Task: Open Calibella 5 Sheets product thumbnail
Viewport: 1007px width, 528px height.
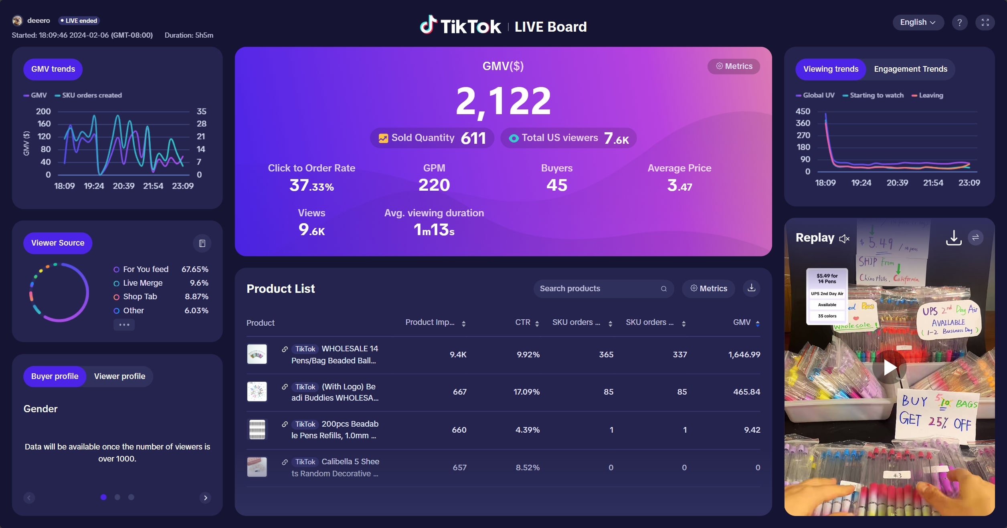Action: click(257, 468)
